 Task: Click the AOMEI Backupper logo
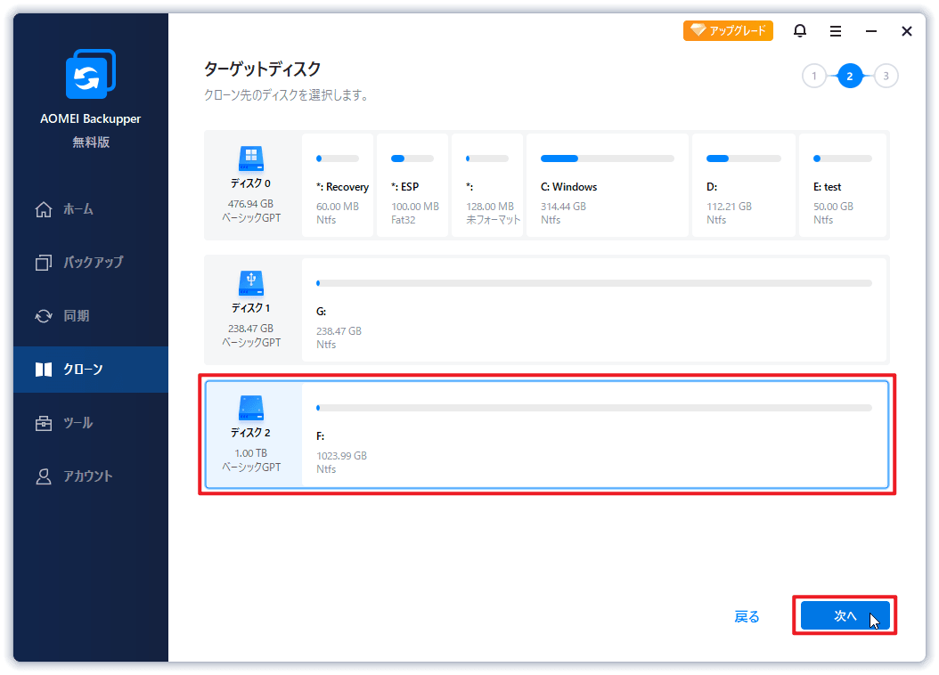pyautogui.click(x=90, y=74)
